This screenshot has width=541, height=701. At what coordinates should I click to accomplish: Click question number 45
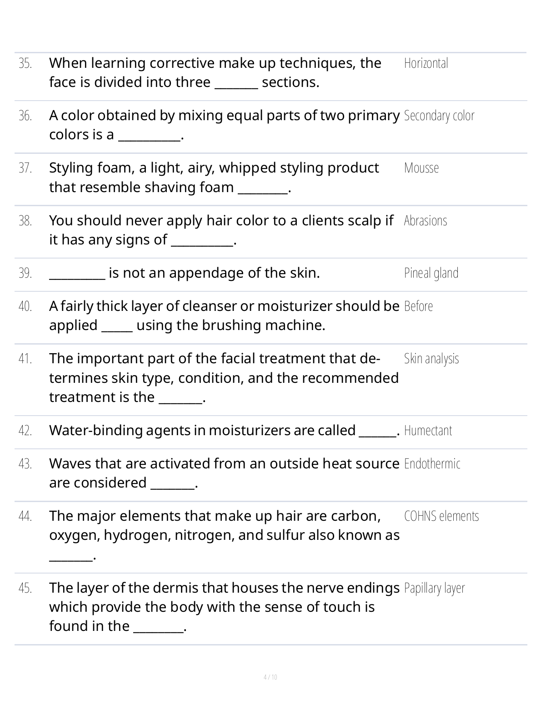25,588
